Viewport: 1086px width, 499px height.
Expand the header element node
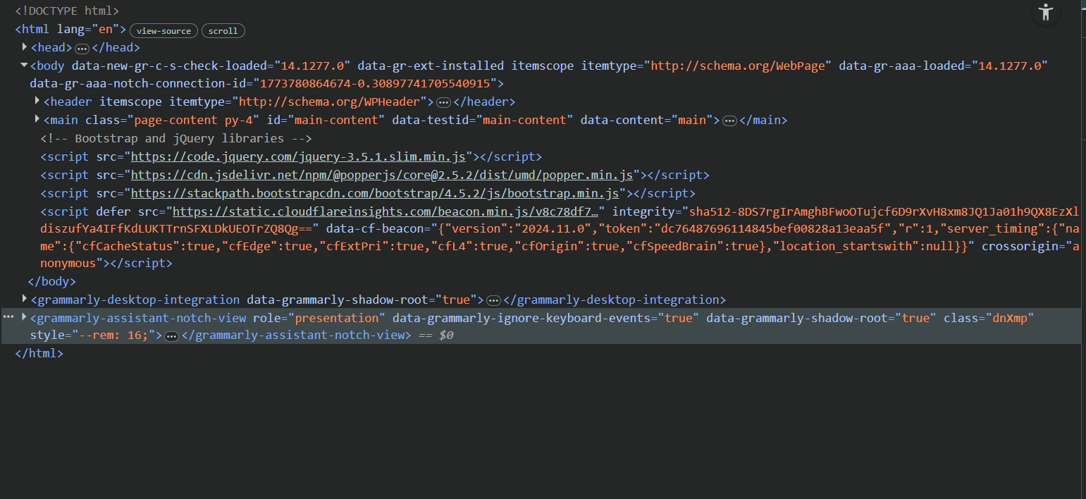[37, 101]
